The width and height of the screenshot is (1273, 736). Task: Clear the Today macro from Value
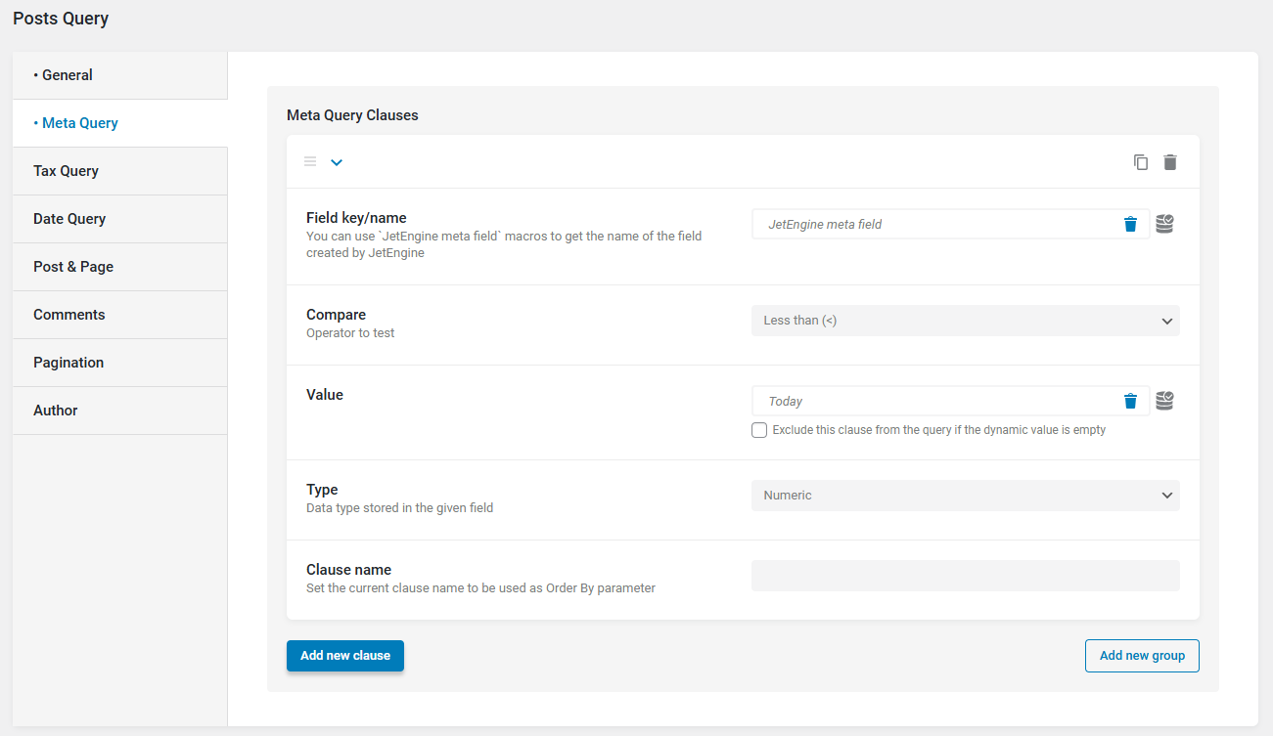[x=1130, y=401]
